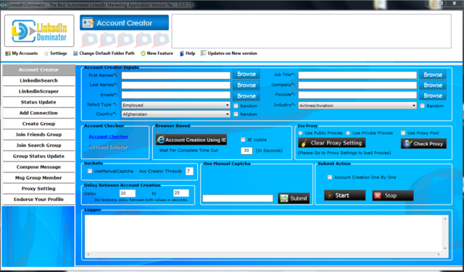Viewport: 464px width, 272px height.
Task: Open My Accounts from toolbar
Action: (21, 54)
